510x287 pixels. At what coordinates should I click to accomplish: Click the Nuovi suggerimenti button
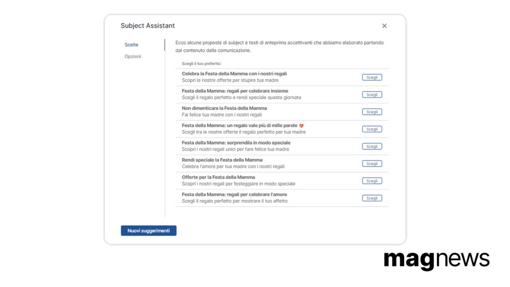point(148,230)
